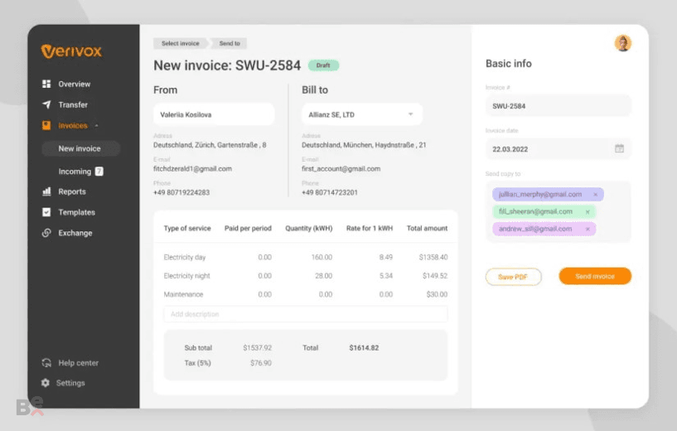Click quantity 28.00 cell
The image size is (677, 431).
pyautogui.click(x=323, y=275)
